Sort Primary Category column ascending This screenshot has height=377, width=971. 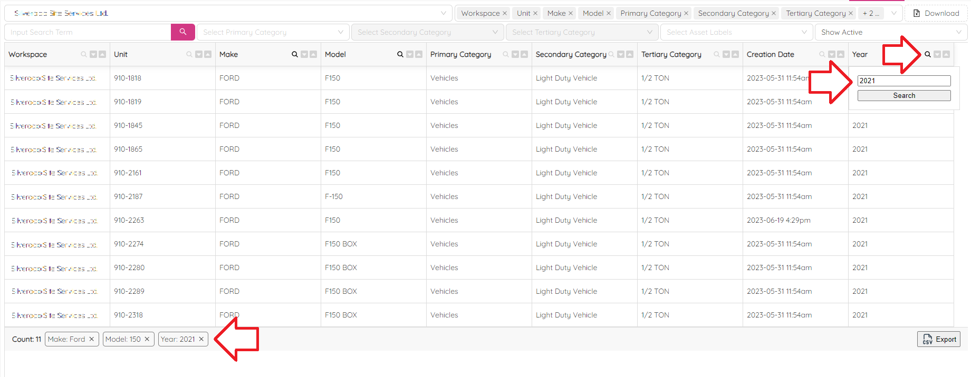pyautogui.click(x=524, y=54)
